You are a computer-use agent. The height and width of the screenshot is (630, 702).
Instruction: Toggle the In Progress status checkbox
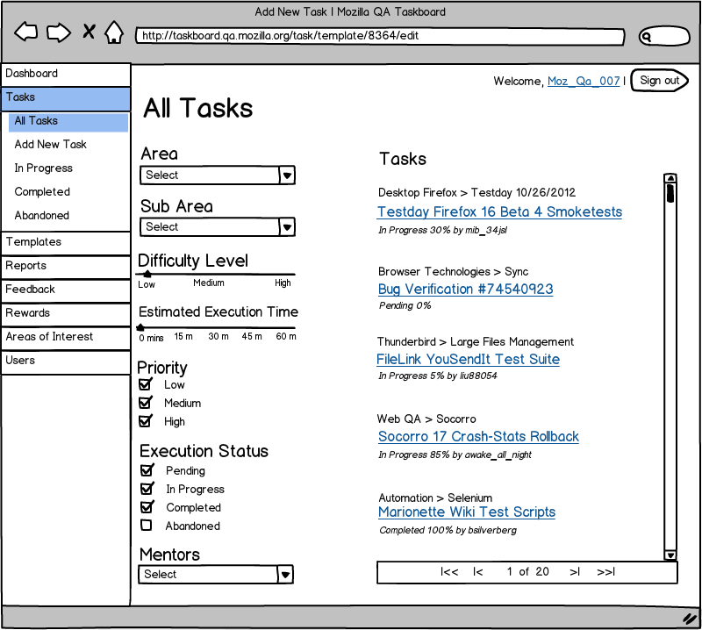[x=147, y=488]
